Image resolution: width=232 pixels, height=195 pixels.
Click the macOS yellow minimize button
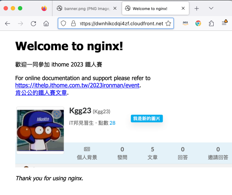pos(13,8)
